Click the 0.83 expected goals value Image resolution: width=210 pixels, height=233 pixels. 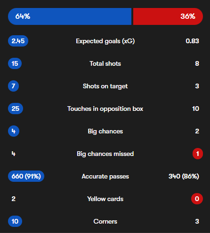193,41
